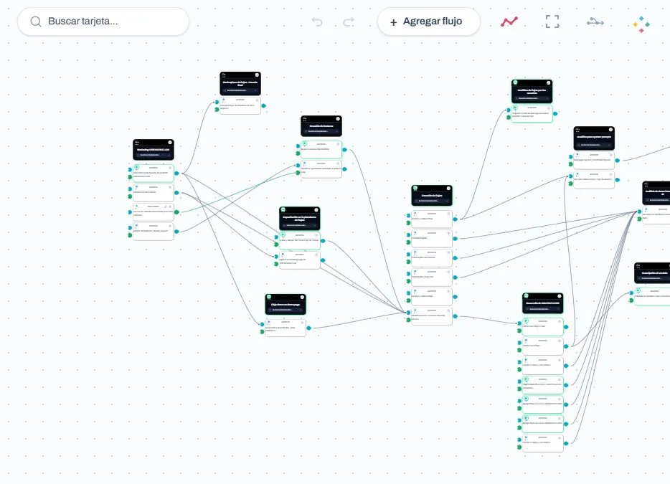The height and width of the screenshot is (484, 670).
Task: Focus the 'Buscar tarjeta...' search field
Action: point(103,22)
